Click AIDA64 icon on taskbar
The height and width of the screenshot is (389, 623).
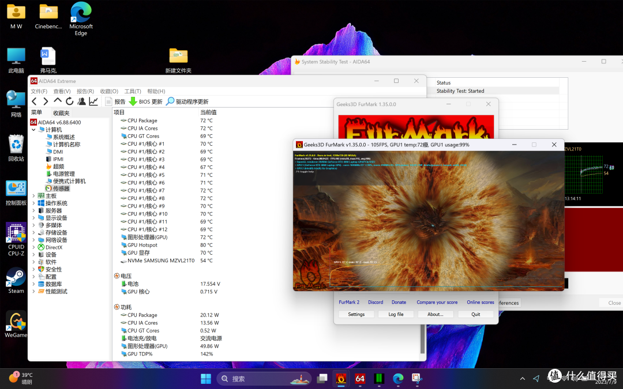click(x=360, y=379)
